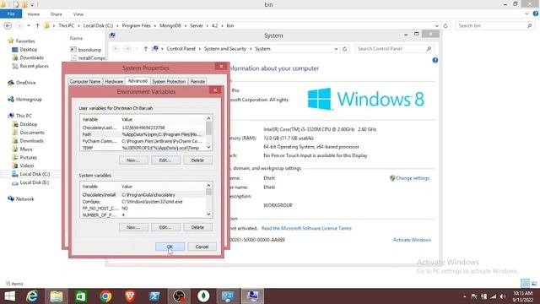
Task: Select Local Disk (C:) in sidebar
Action: [35, 174]
